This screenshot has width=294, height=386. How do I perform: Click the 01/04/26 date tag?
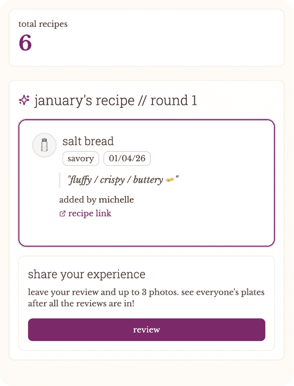click(x=127, y=158)
